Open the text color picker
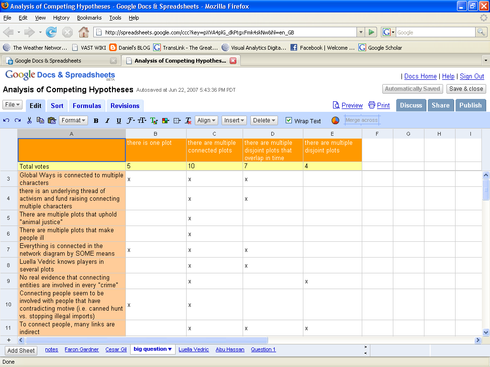 (154, 121)
